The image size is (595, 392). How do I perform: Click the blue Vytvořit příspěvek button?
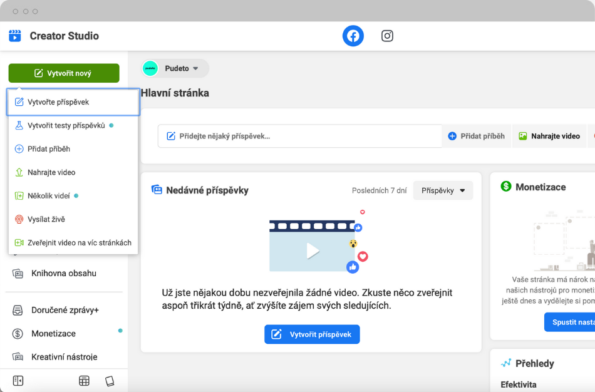[312, 334]
